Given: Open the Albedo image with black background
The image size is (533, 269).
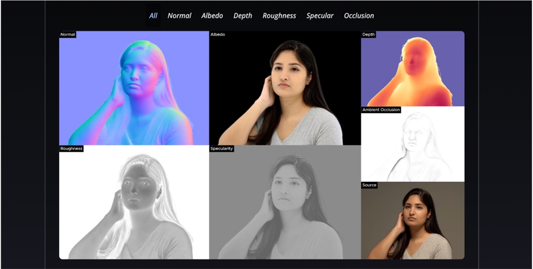Looking at the screenshot, I should tap(285, 91).
